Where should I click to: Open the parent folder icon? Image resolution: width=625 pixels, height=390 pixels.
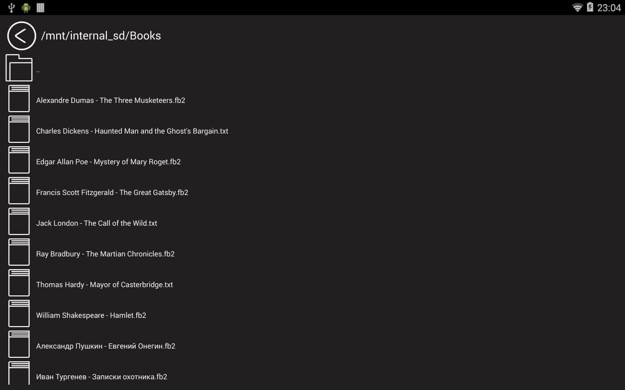tap(19, 68)
